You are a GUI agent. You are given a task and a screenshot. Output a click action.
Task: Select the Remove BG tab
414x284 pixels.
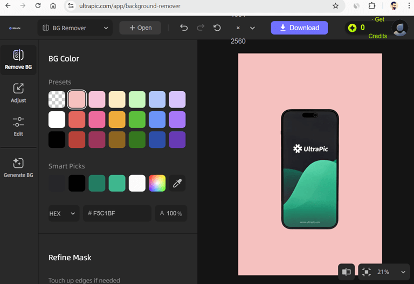pyautogui.click(x=18, y=59)
